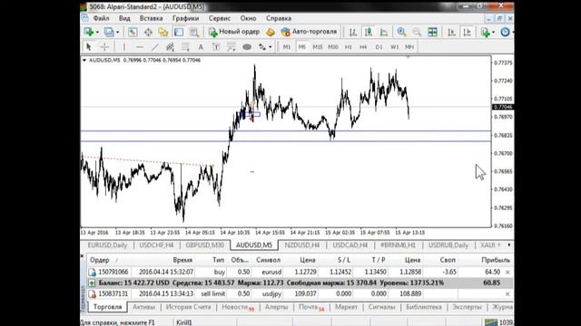The width and height of the screenshot is (581, 326).
Task: Open the Сервис menu
Action: [x=220, y=18]
